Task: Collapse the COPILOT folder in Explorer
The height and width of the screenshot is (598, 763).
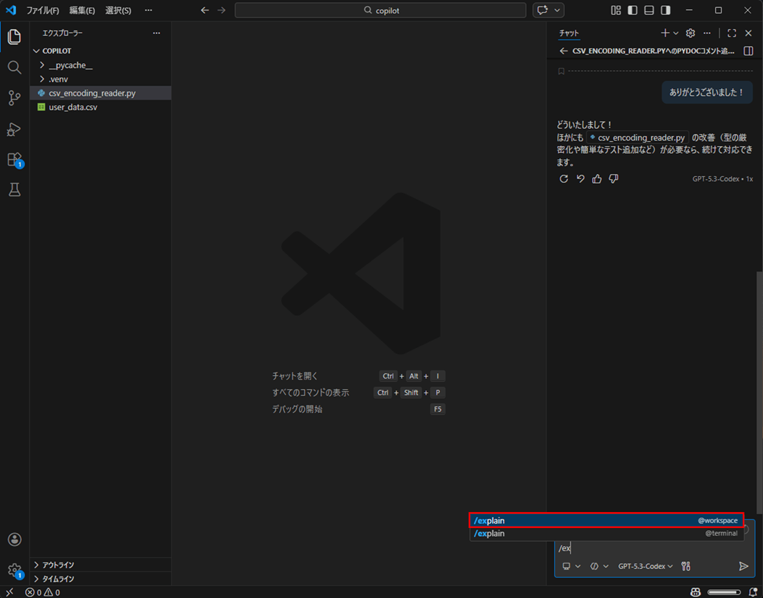Action: 36,50
